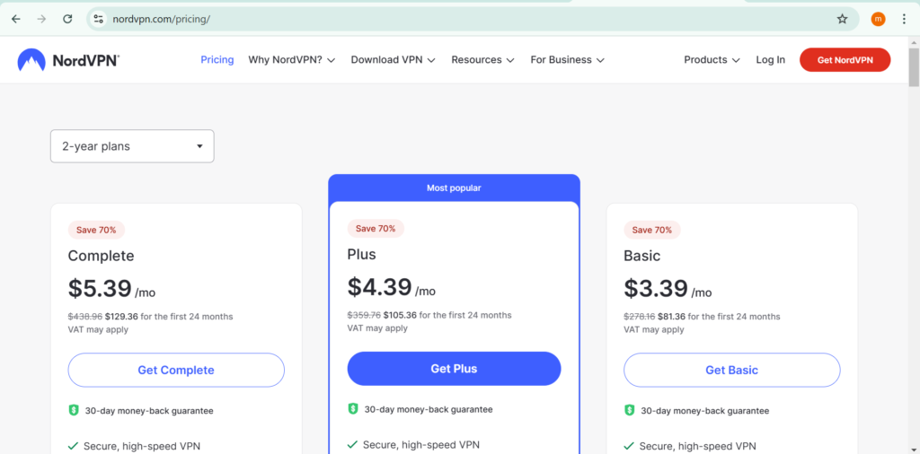Viewport: 920px width, 454px height.
Task: Expand the Why NordVPN? menu
Action: [x=292, y=60]
